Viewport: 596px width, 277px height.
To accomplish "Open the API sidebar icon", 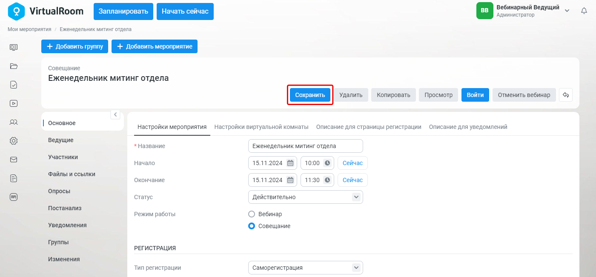I will click(14, 197).
